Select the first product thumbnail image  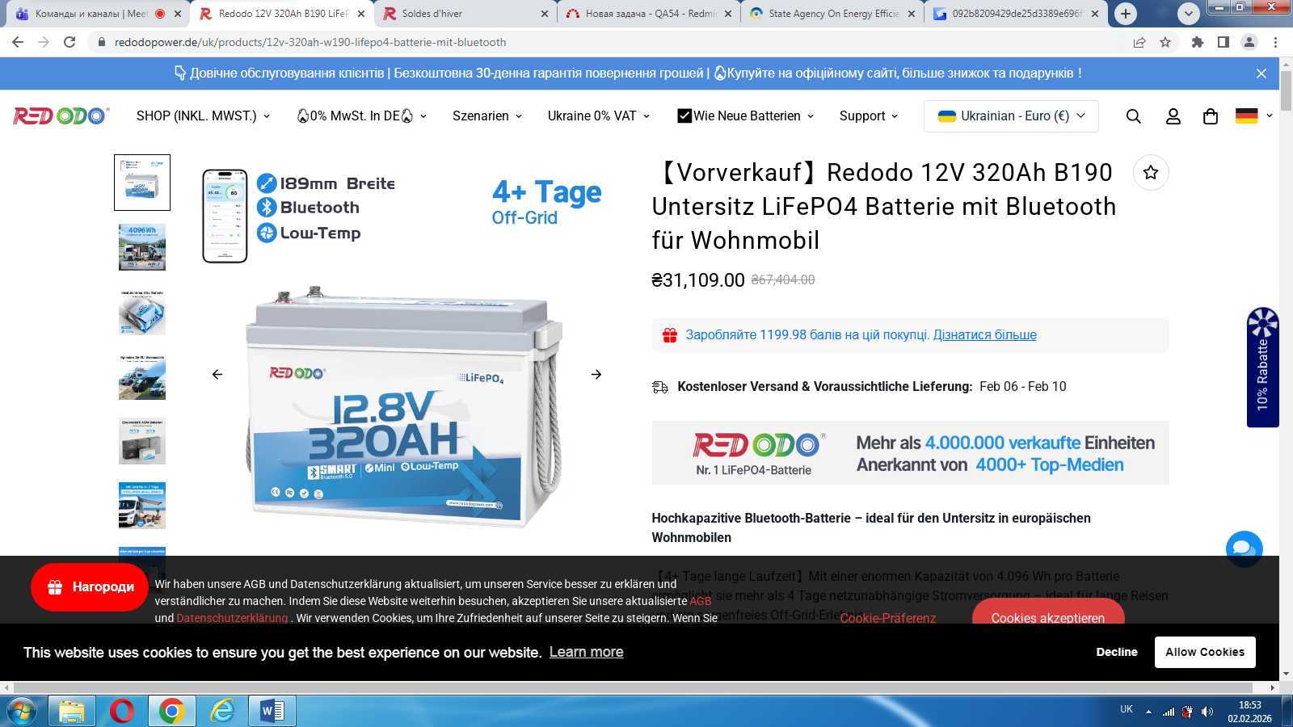pyautogui.click(x=142, y=183)
